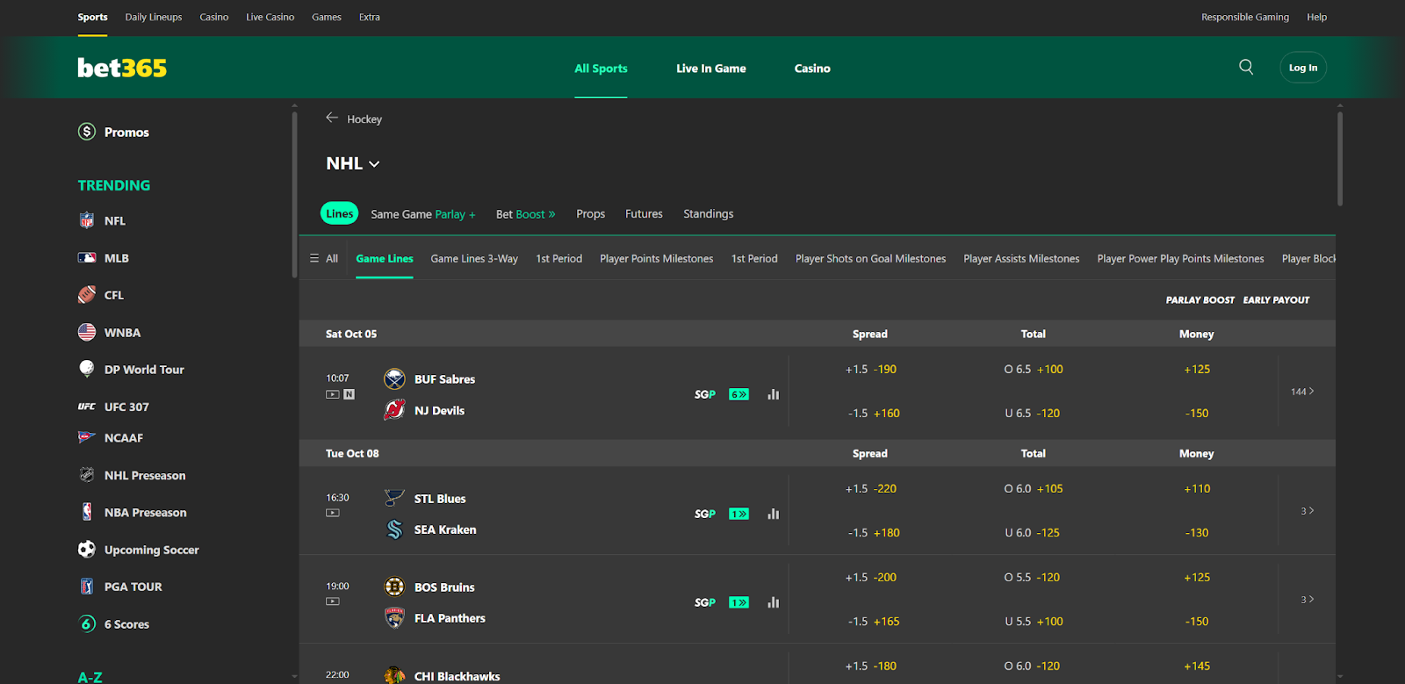Image resolution: width=1405 pixels, height=684 pixels.
Task: Switch to Player Power Play Points Milestones
Action: pos(1180,258)
